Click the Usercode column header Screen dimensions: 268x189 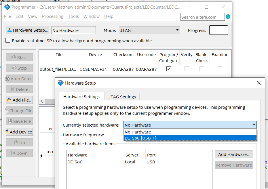(x=146, y=55)
